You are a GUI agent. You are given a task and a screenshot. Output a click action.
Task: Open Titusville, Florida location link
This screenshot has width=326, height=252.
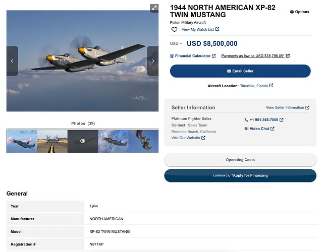[256, 86]
